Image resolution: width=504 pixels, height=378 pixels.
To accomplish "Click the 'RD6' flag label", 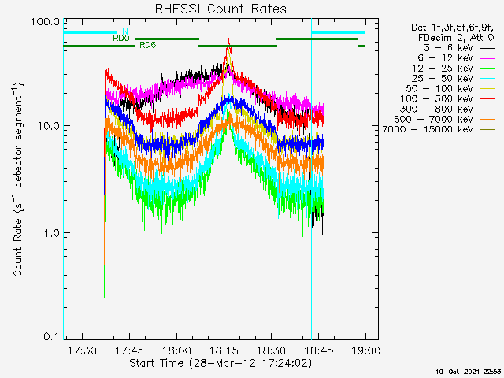I will [x=148, y=45].
